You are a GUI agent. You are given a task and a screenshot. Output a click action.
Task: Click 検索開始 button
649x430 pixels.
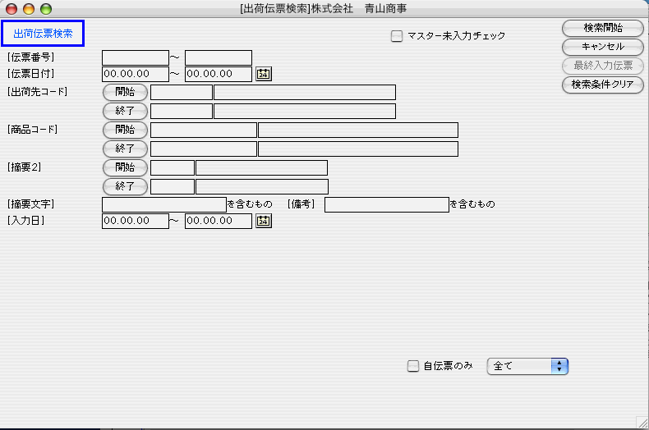[x=602, y=28]
